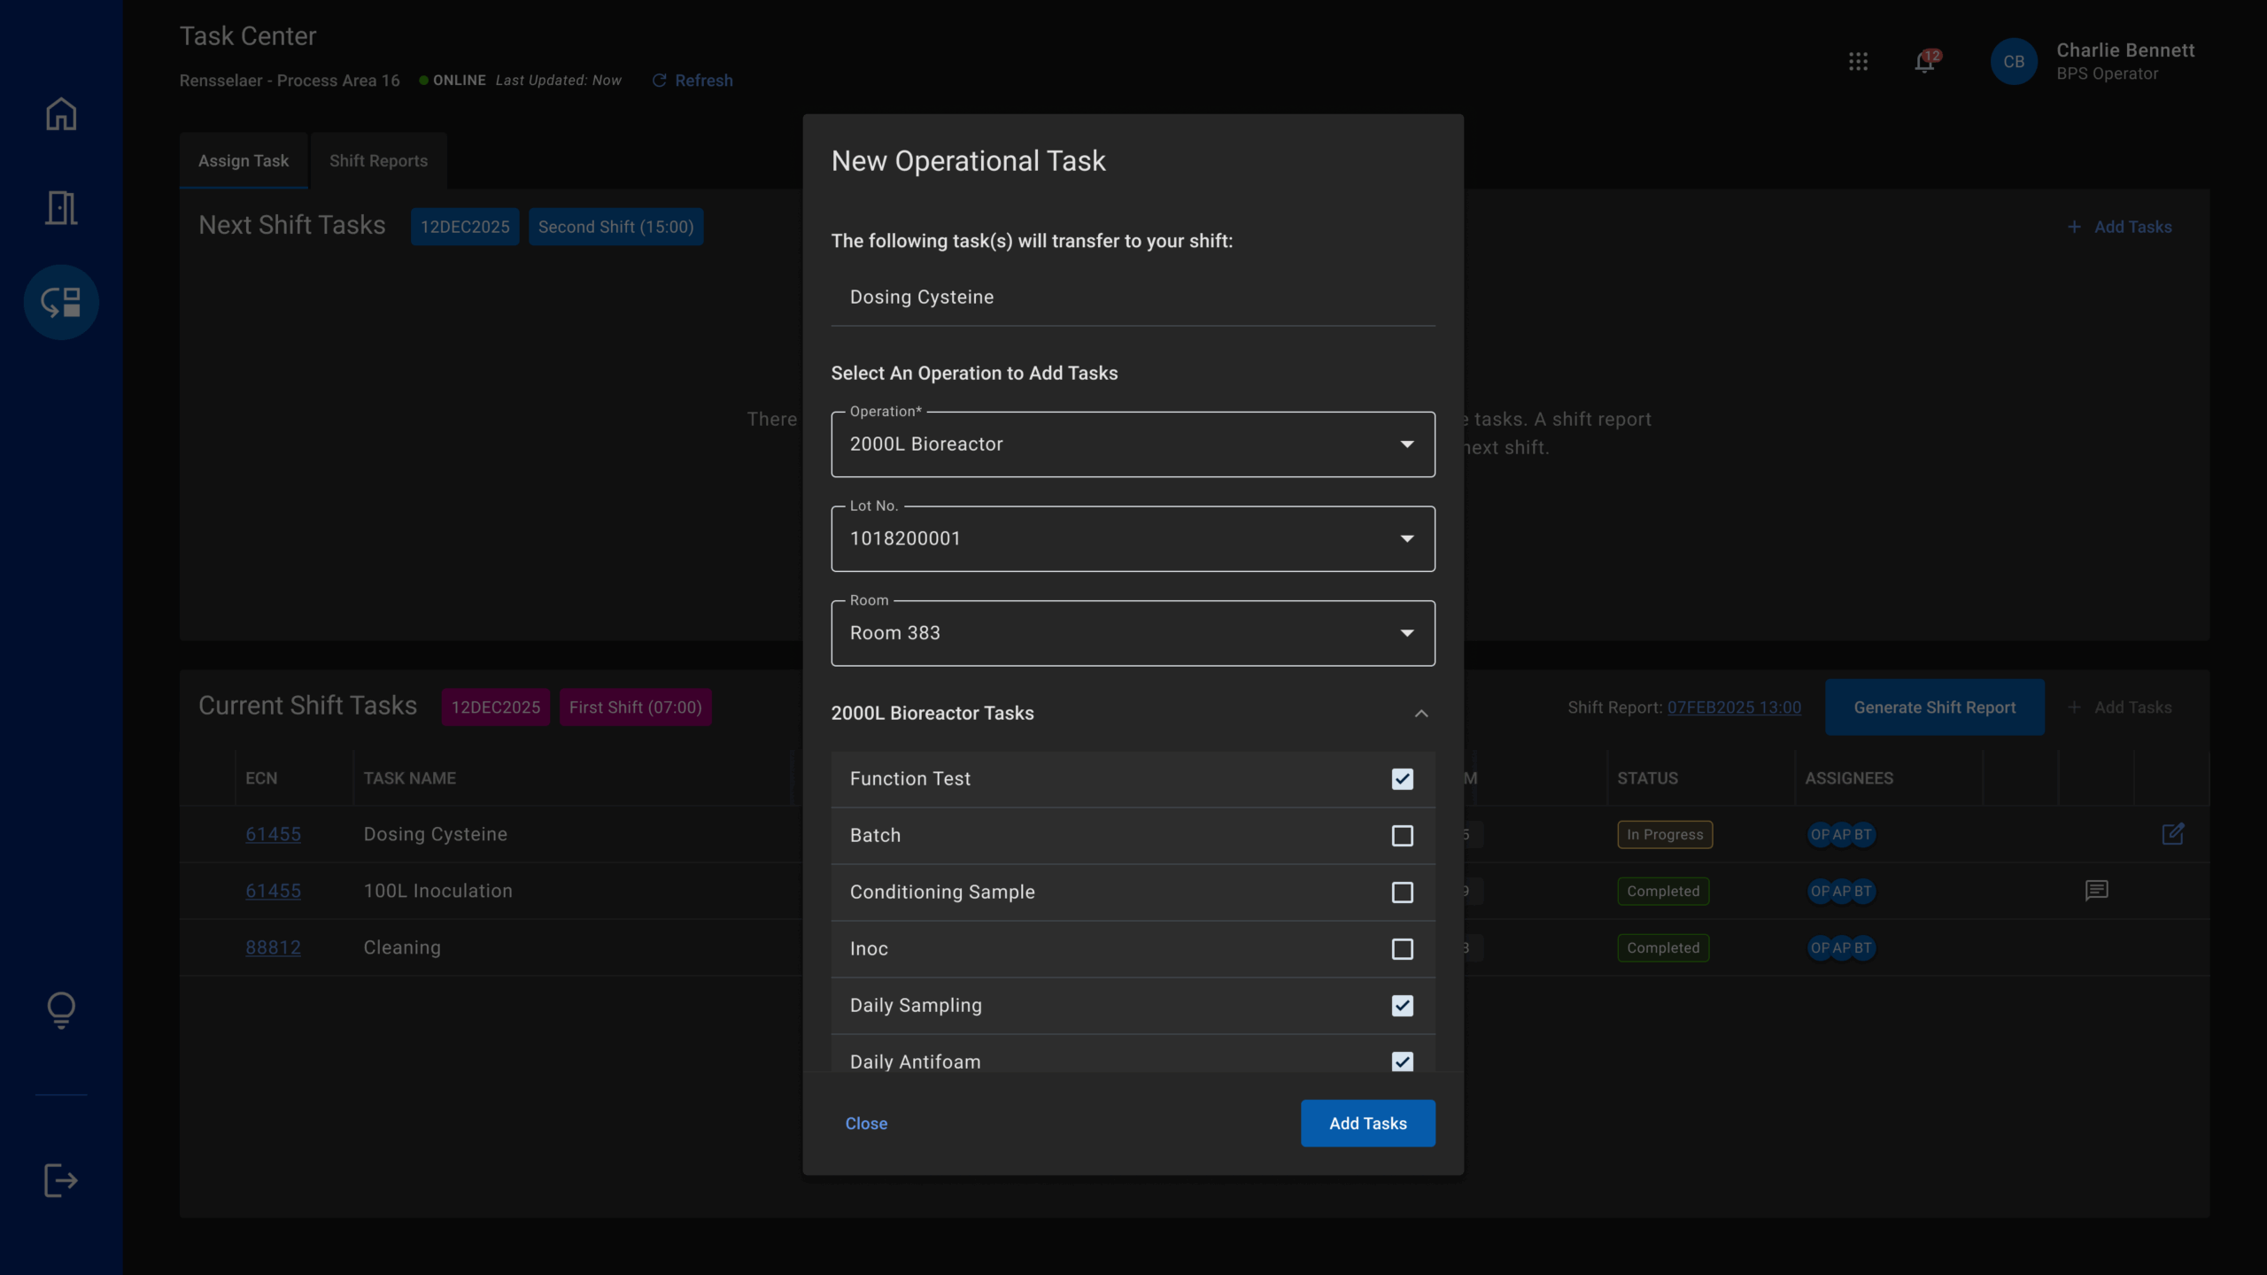Switch to the Shift Reports tab

tap(378, 160)
